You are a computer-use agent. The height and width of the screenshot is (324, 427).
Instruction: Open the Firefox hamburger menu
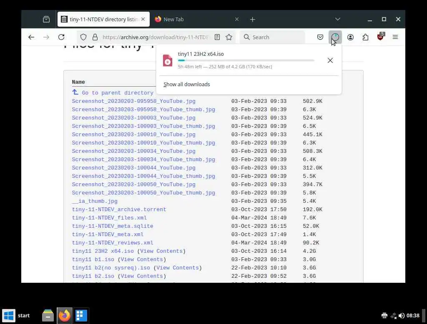[x=395, y=37]
